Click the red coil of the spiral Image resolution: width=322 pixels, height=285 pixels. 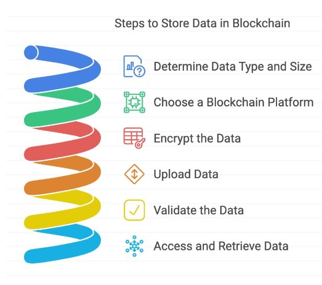point(62,141)
